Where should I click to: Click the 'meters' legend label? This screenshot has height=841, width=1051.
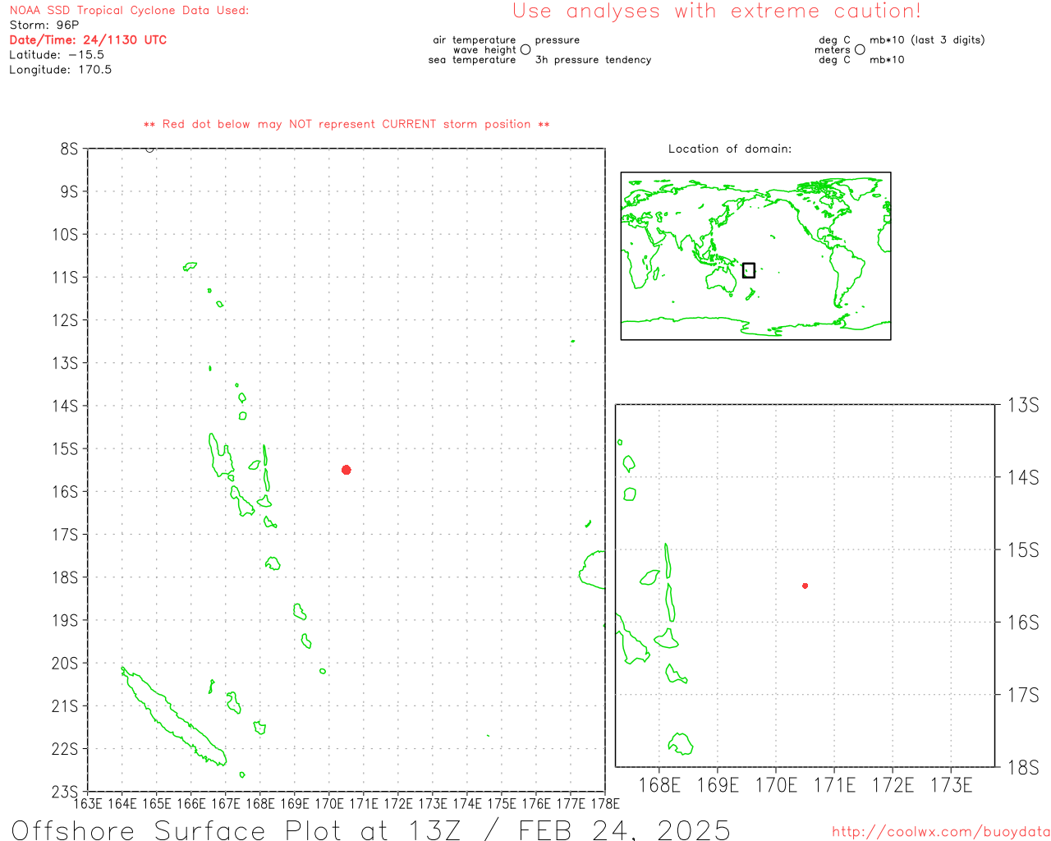pyautogui.click(x=833, y=50)
